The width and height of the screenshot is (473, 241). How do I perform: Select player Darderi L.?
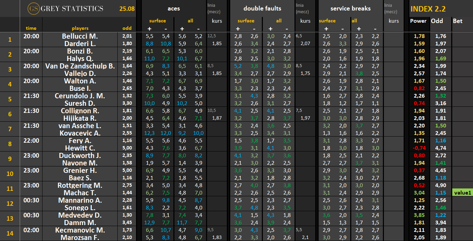pos(80,43)
